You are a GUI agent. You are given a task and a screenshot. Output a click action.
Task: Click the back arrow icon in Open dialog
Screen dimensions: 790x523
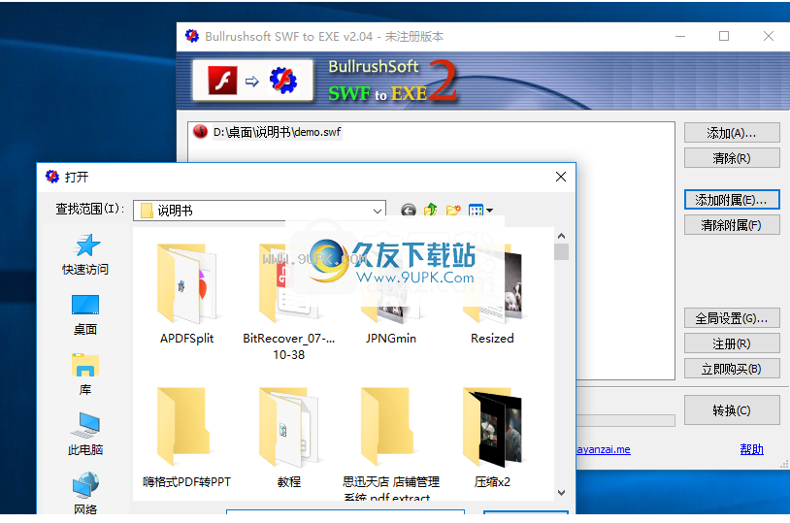coord(409,211)
